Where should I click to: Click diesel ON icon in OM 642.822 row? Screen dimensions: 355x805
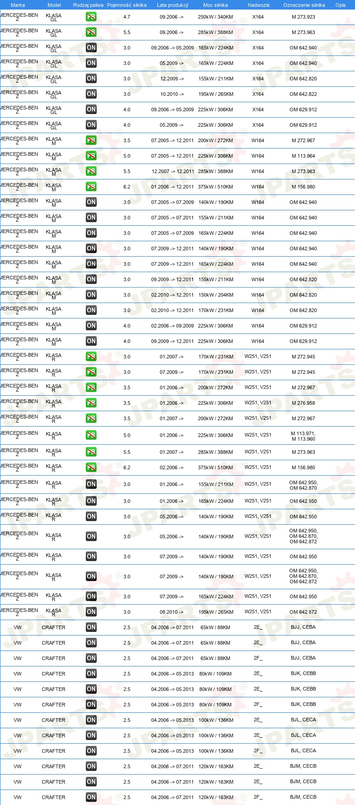[91, 94]
